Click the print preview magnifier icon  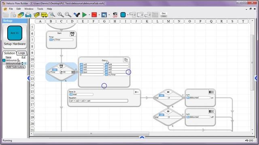tap(52, 15)
